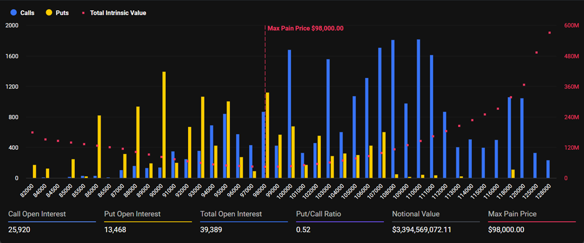Click the Max Pain Price $98,000.00 label

[305, 28]
